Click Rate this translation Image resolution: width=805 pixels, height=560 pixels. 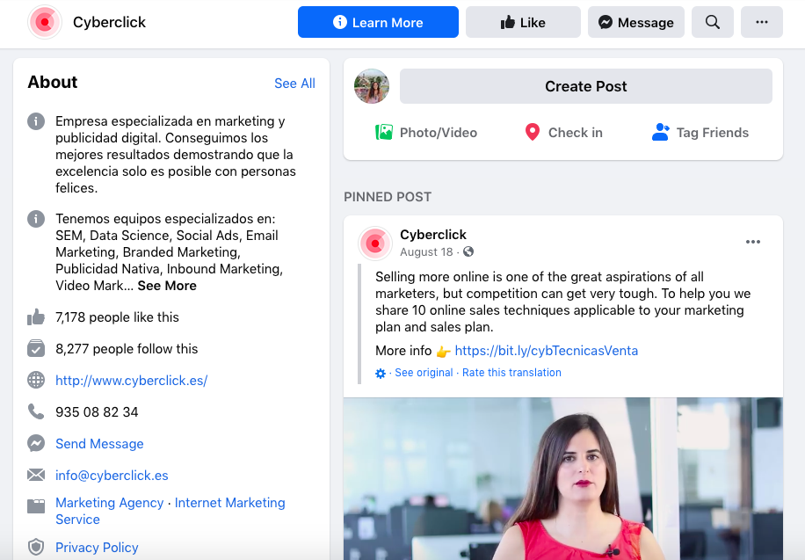(x=511, y=373)
